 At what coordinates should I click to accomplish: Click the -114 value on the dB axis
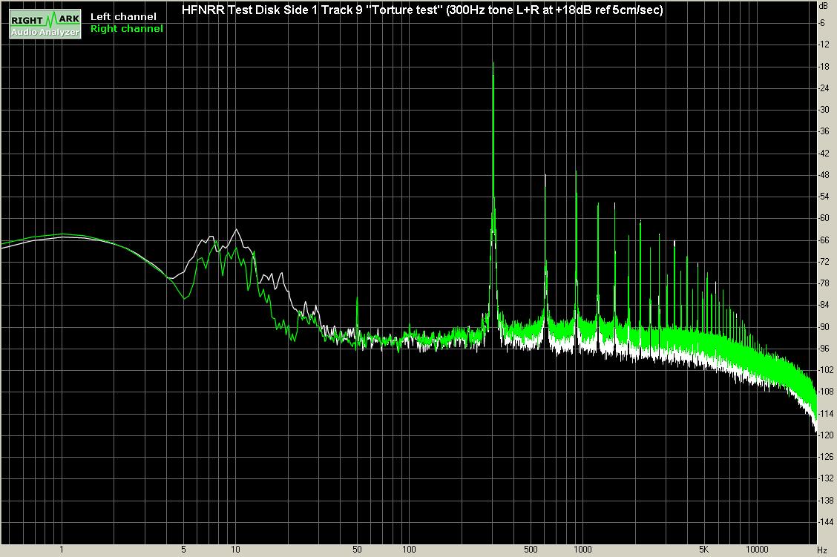tap(826, 413)
